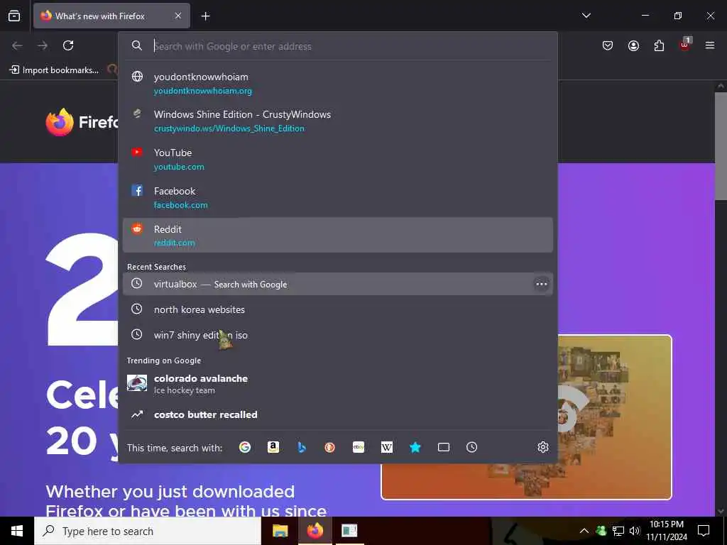Open the network tray icon

pyautogui.click(x=618, y=531)
